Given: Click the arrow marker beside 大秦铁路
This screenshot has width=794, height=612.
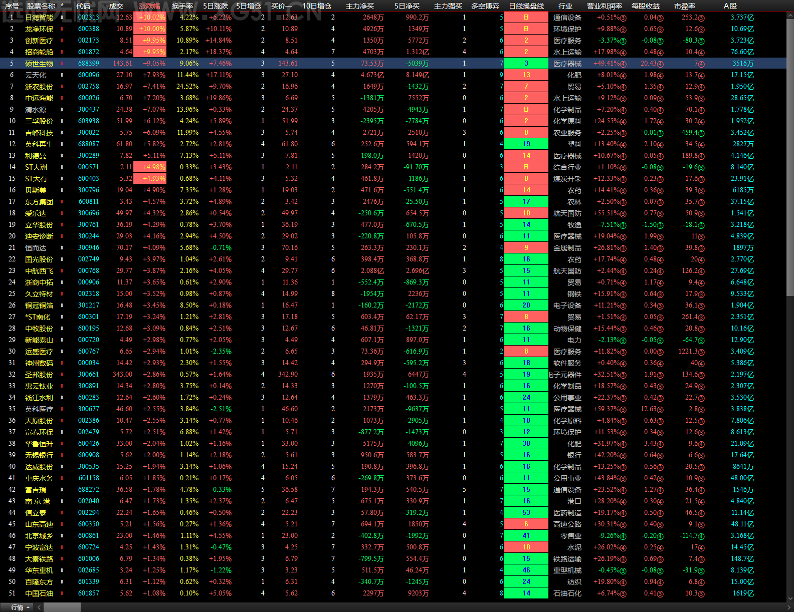Looking at the screenshot, I should [x=62, y=559].
